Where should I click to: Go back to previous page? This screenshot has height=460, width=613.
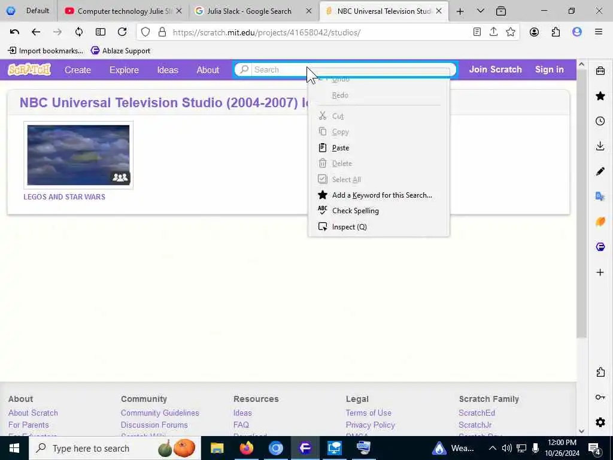coord(36,32)
